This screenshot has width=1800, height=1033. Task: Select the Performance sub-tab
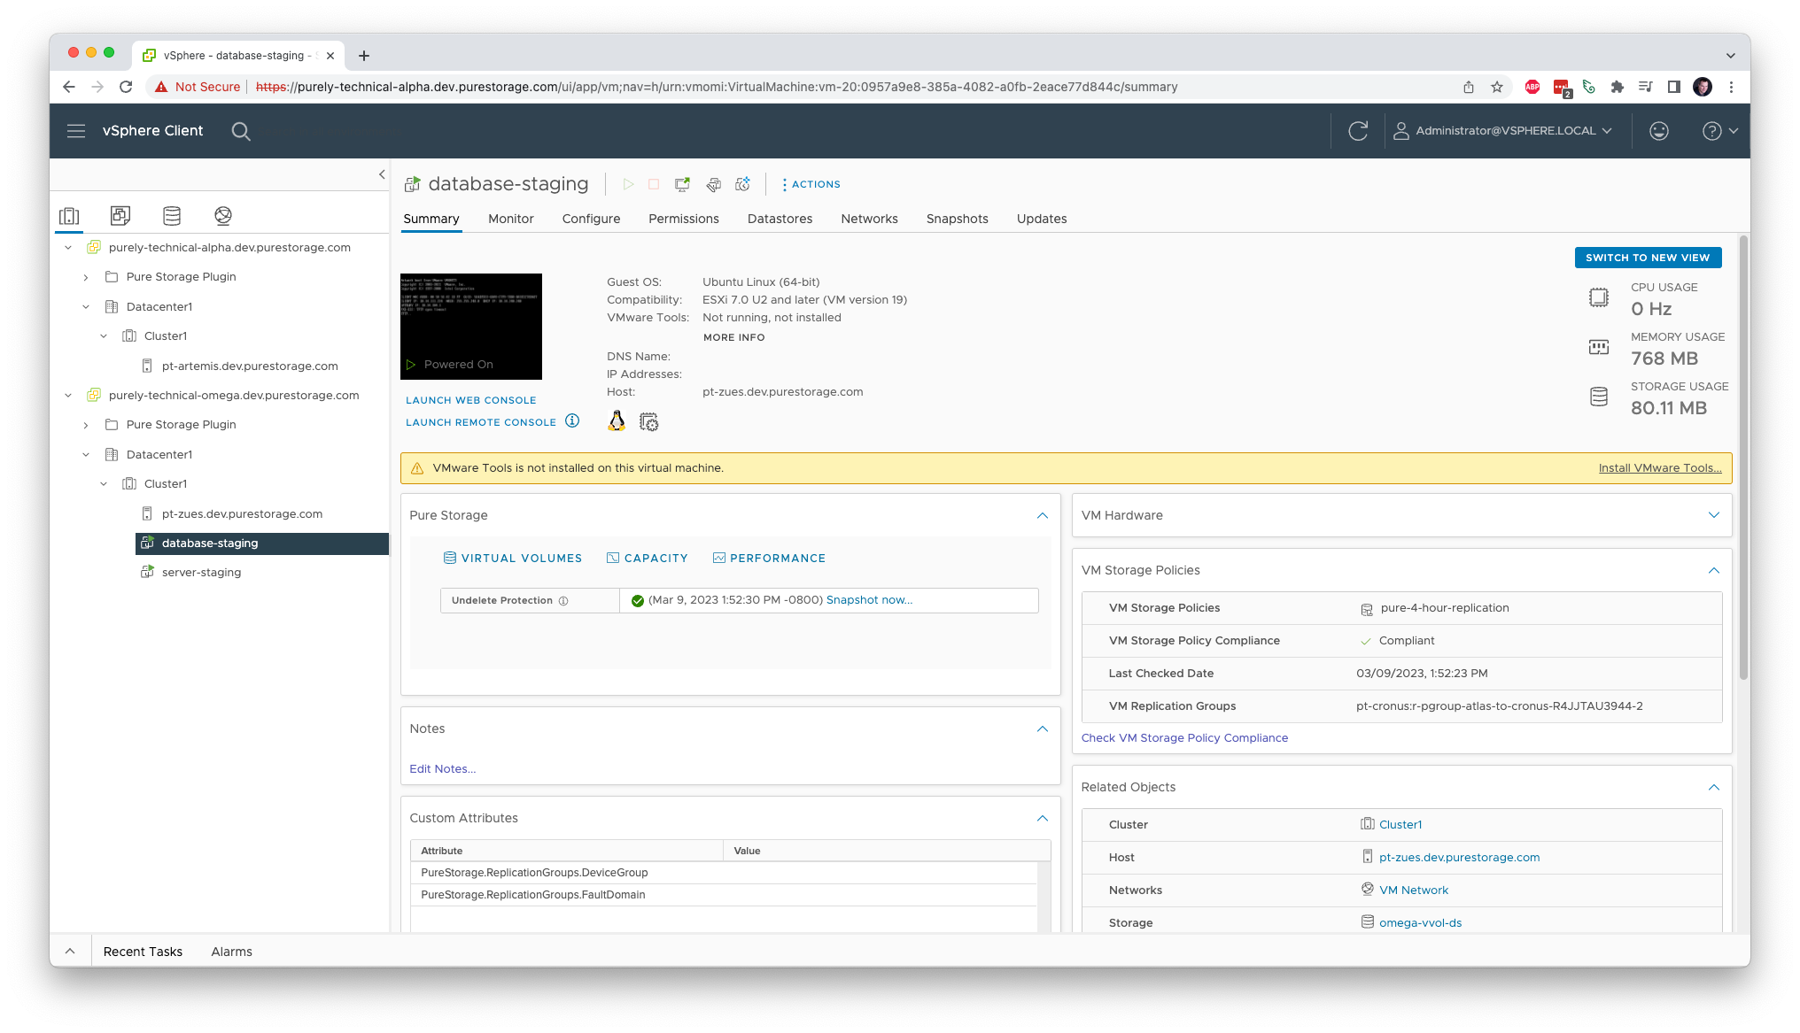(x=769, y=559)
